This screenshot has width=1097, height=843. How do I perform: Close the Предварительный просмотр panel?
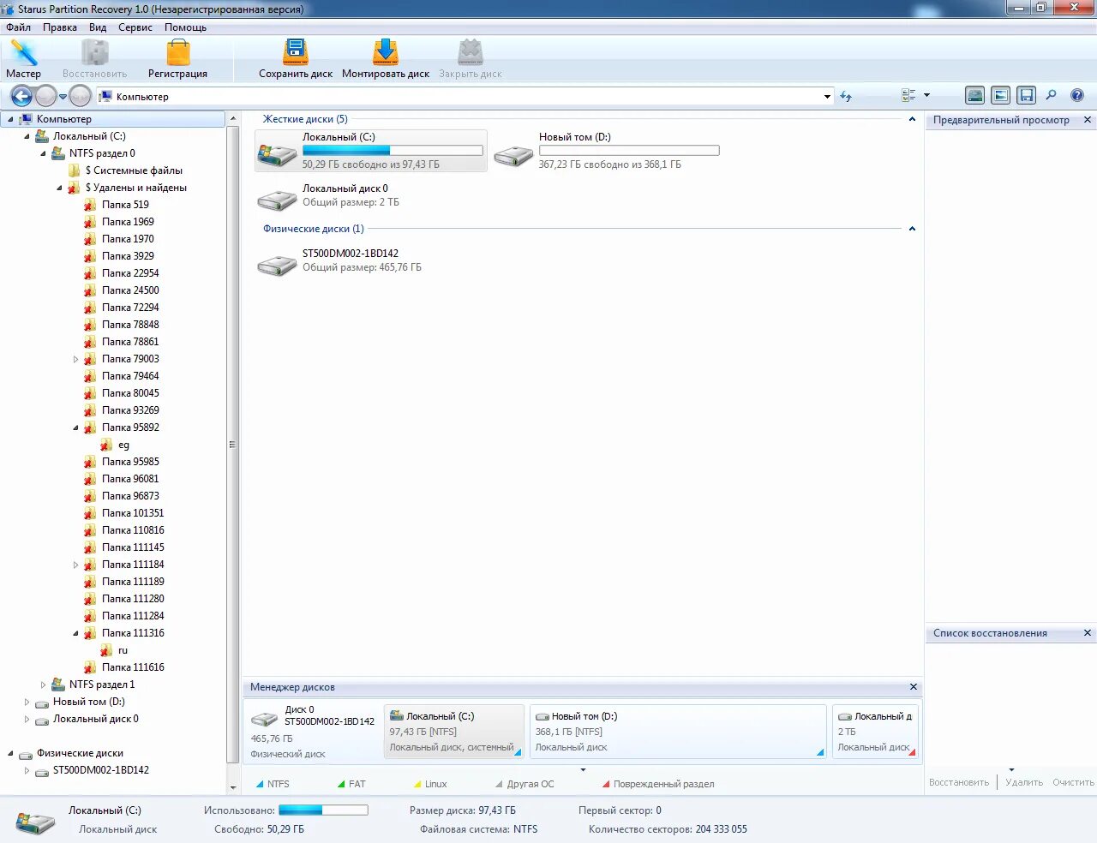pos(1088,120)
